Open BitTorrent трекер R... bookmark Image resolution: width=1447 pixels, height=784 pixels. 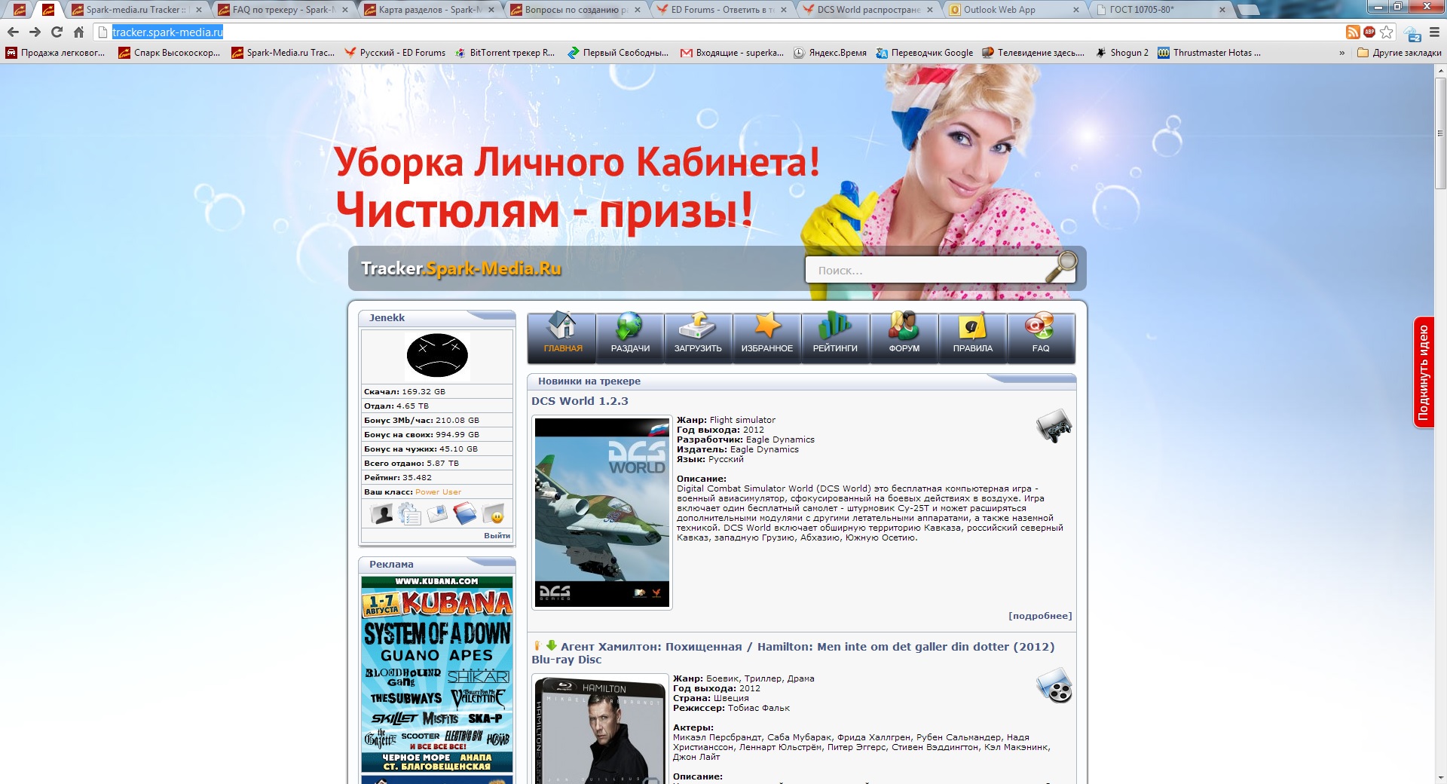click(504, 53)
